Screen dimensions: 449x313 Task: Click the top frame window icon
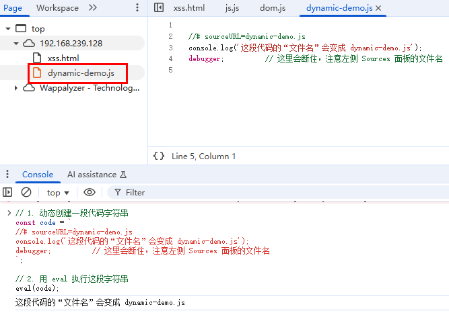21,29
